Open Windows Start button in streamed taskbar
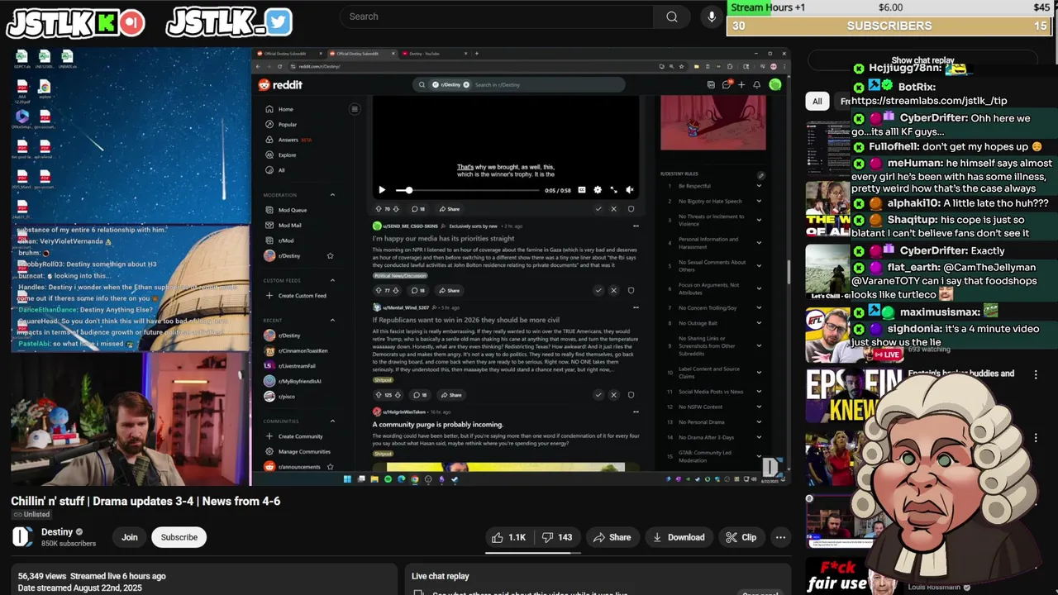The height and width of the screenshot is (595, 1058). (347, 479)
